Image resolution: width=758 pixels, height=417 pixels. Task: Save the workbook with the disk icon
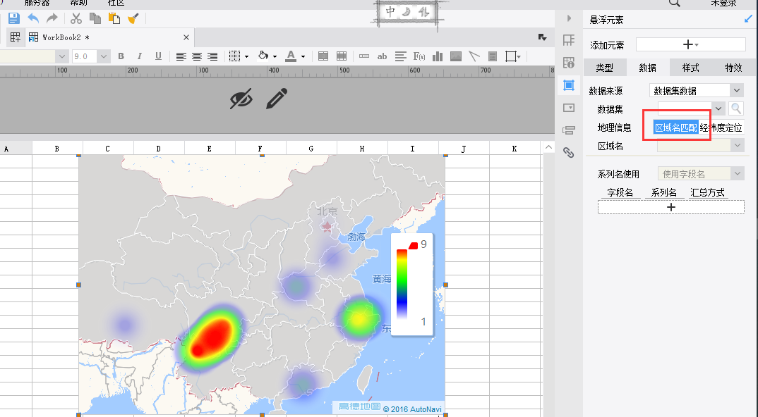13,19
